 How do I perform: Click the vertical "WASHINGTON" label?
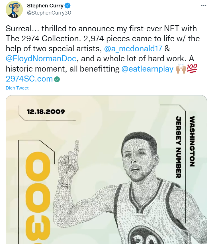pyautogui.click(x=192, y=141)
